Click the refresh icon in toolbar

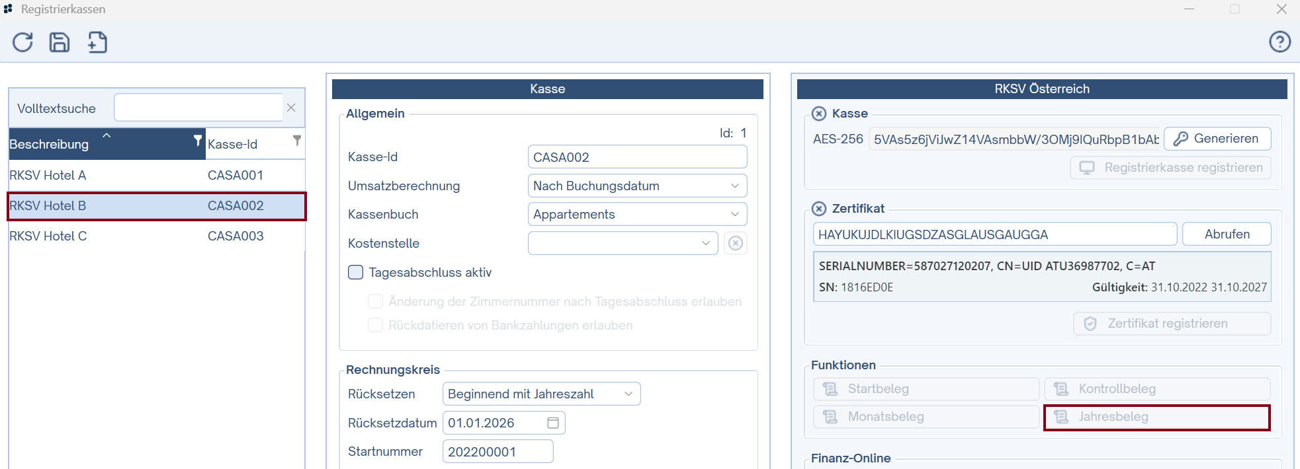(22, 42)
